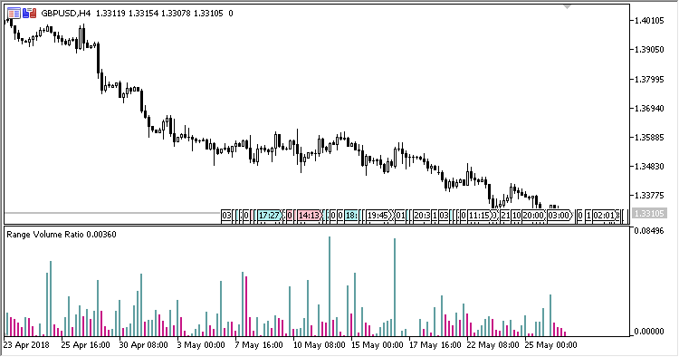Click the 20:3 event marker
This screenshot has width=679, height=357.
coord(422,216)
